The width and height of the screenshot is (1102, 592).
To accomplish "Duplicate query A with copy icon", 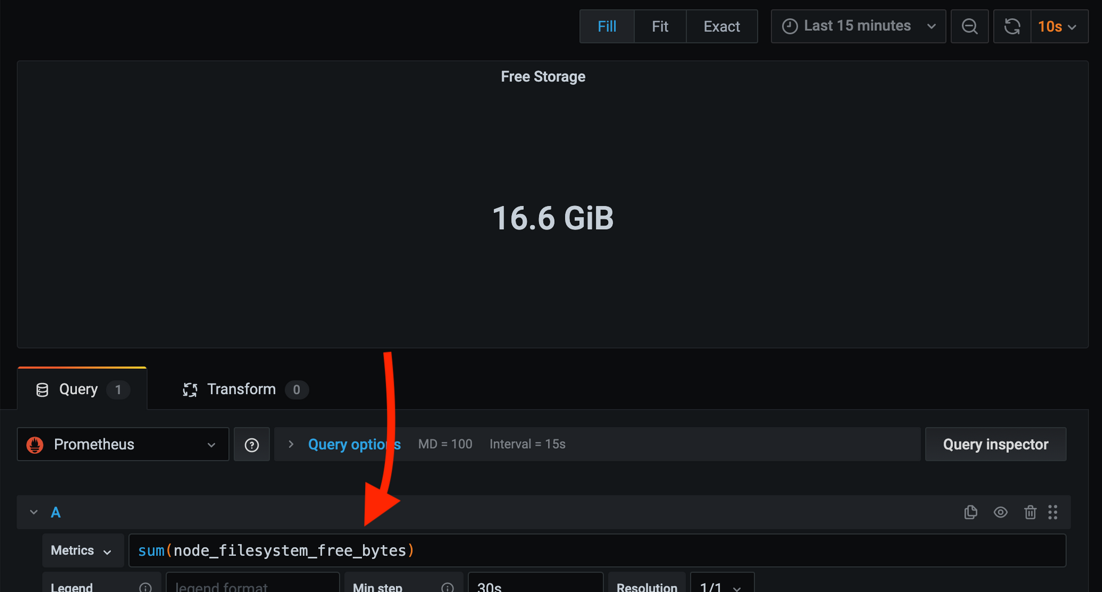I will (x=971, y=513).
